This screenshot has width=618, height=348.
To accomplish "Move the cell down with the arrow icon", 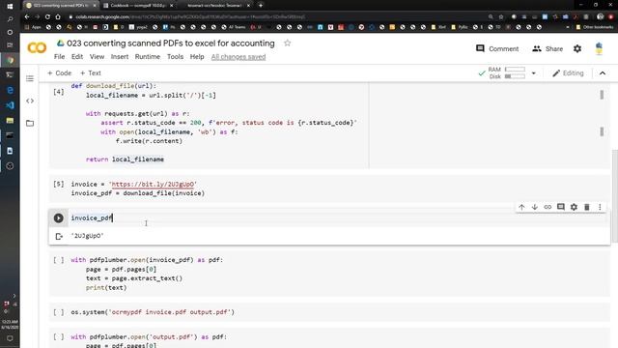I will 534,207.
